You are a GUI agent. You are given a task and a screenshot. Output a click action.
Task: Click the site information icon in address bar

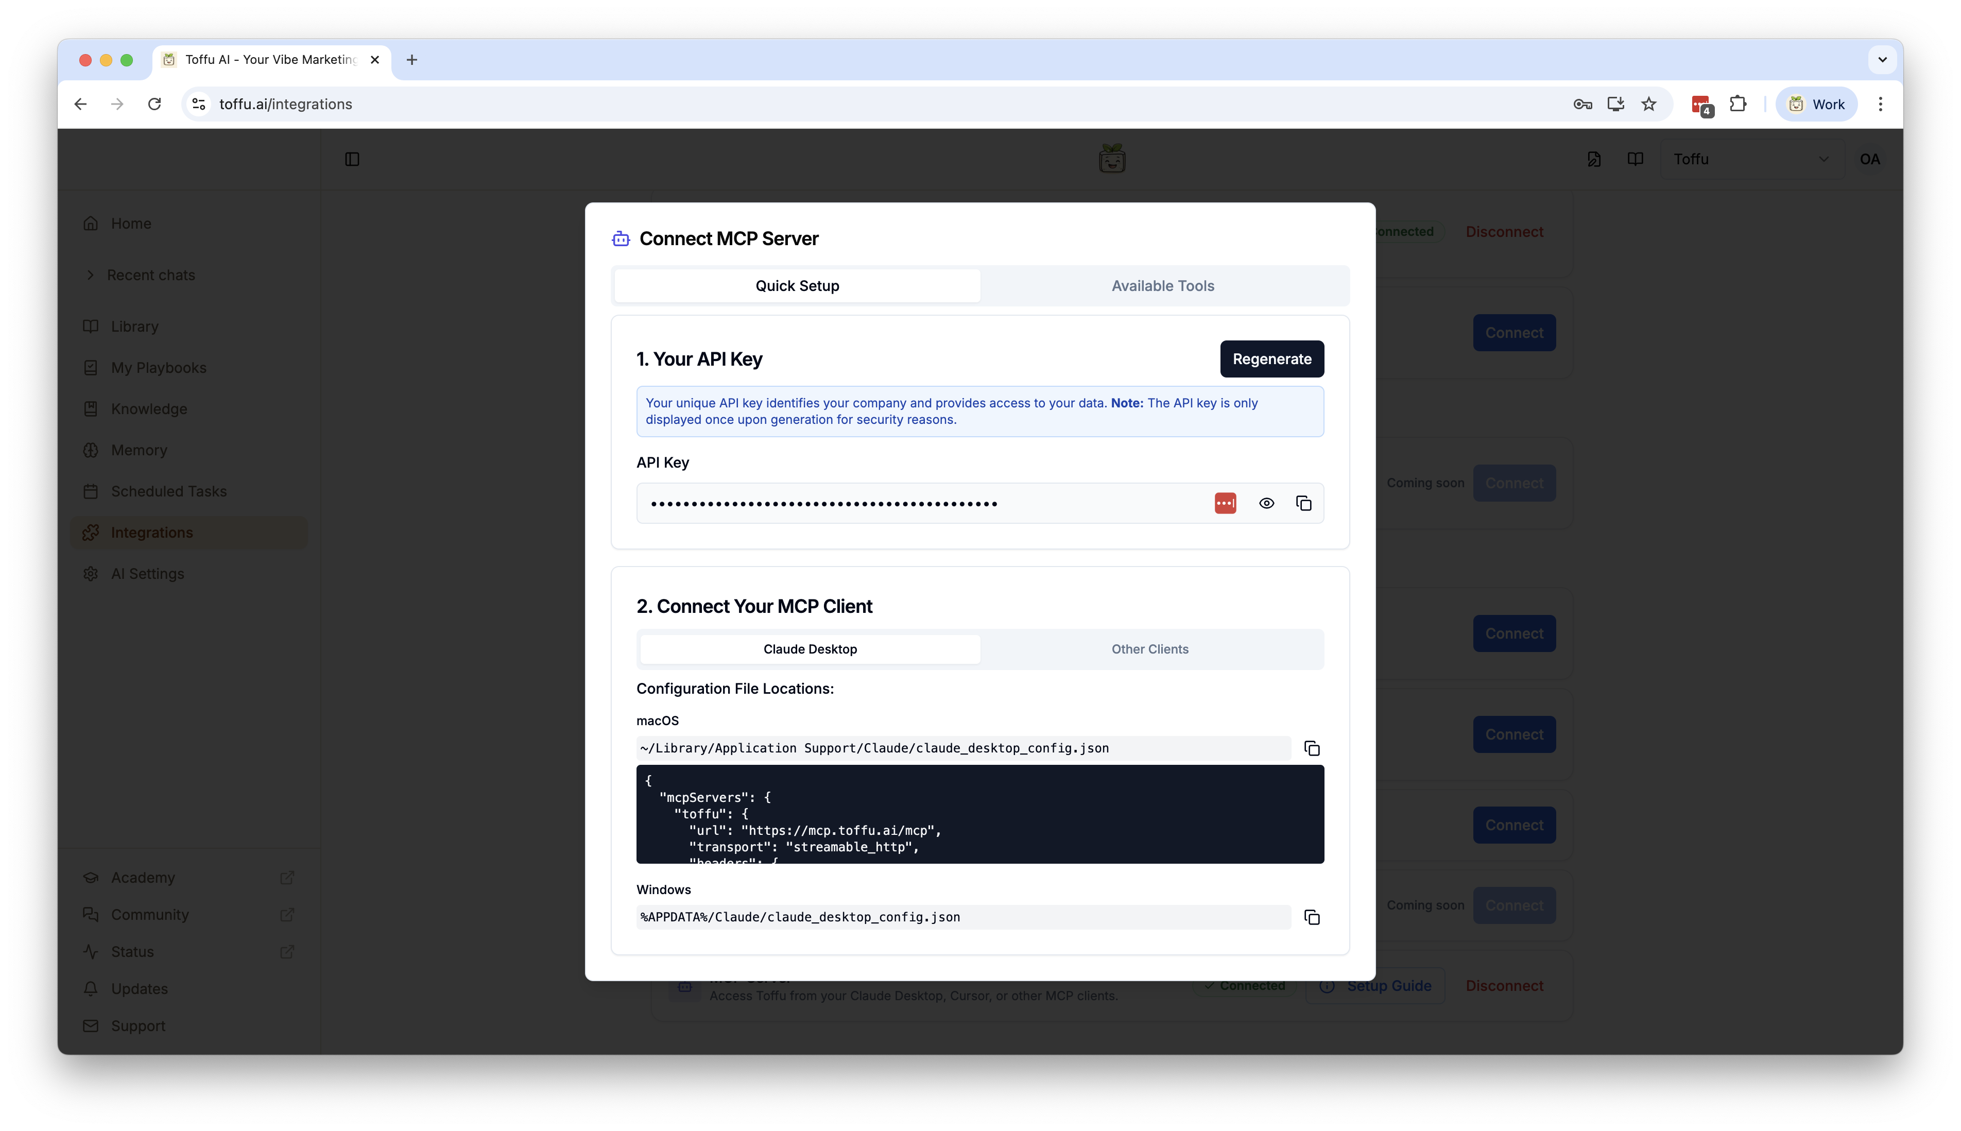click(199, 104)
